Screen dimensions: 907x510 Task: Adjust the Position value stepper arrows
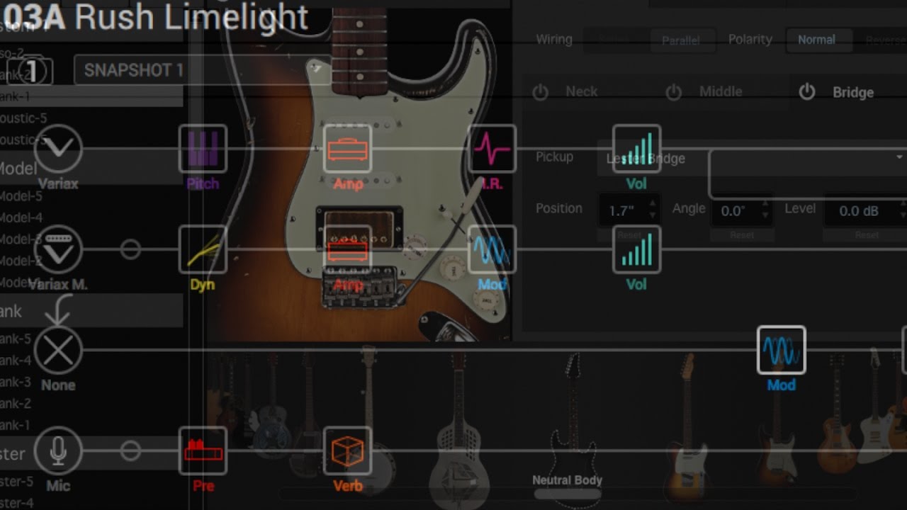pyautogui.click(x=653, y=210)
